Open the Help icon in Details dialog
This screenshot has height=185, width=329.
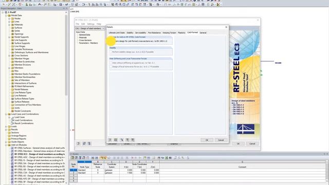point(109,140)
